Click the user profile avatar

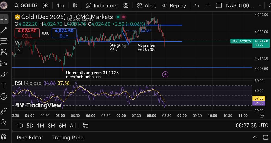click(4, 5)
